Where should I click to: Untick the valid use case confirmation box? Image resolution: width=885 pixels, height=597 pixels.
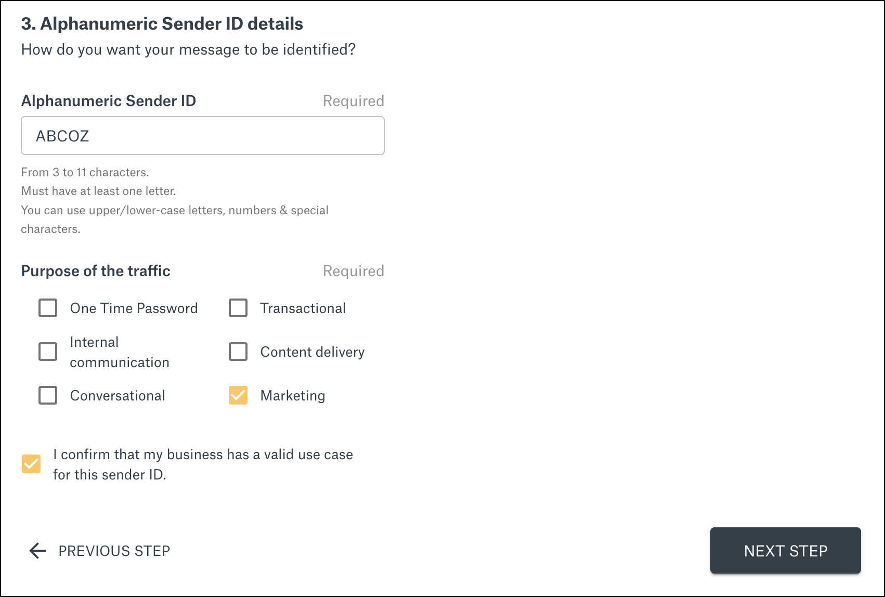point(31,464)
